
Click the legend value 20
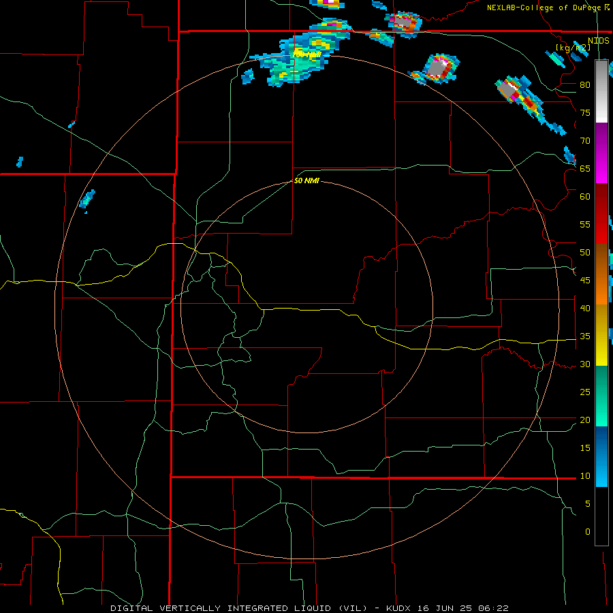pyautogui.click(x=585, y=420)
